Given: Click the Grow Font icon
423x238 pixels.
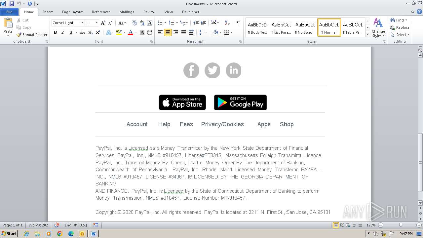Looking at the screenshot, I should [x=103, y=23].
